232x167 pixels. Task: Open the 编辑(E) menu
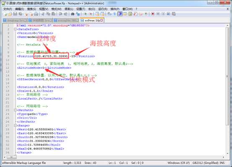pyautogui.click(x=20, y=9)
